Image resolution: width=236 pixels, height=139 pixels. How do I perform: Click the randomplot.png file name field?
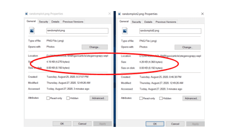(x=77, y=31)
